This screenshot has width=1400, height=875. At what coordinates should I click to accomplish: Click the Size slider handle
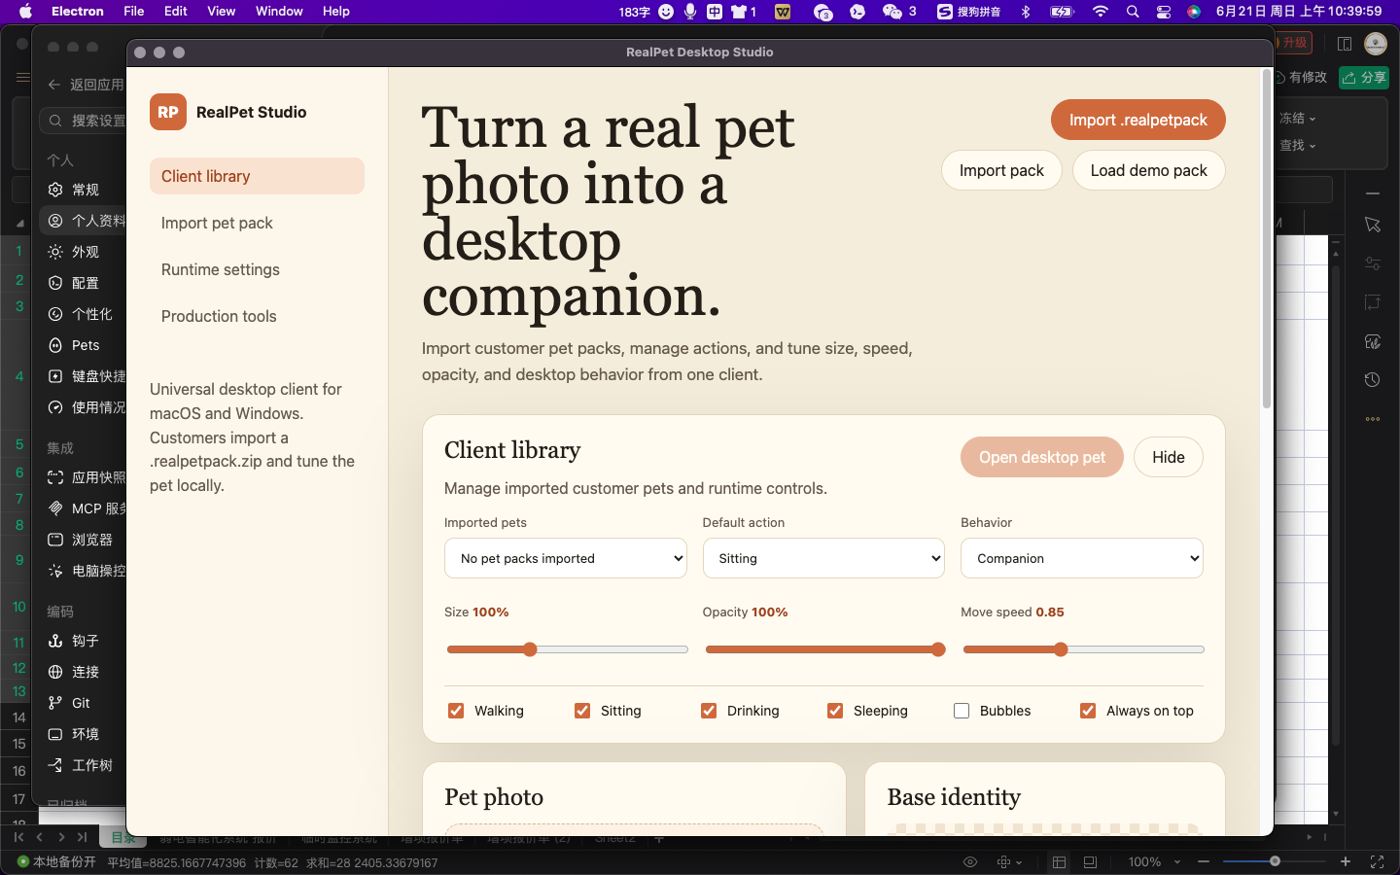point(530,649)
